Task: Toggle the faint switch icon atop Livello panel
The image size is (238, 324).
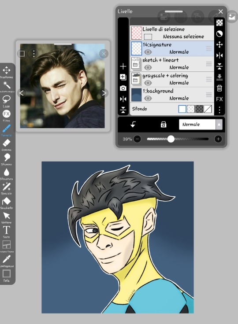Action: point(164,17)
